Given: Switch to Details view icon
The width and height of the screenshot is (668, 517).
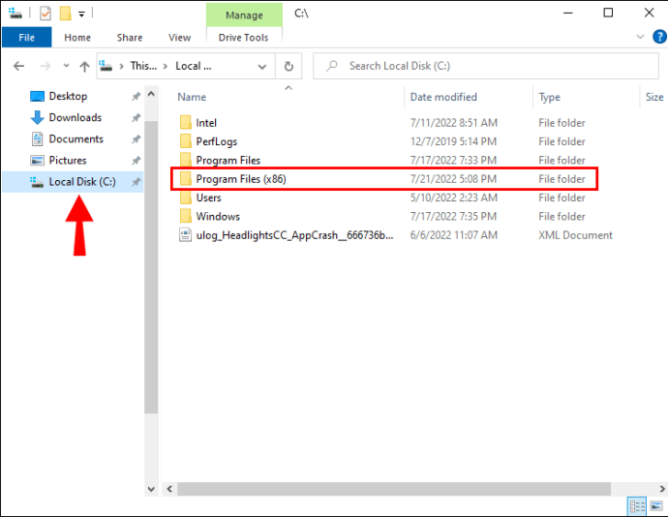Looking at the screenshot, I should point(637,506).
